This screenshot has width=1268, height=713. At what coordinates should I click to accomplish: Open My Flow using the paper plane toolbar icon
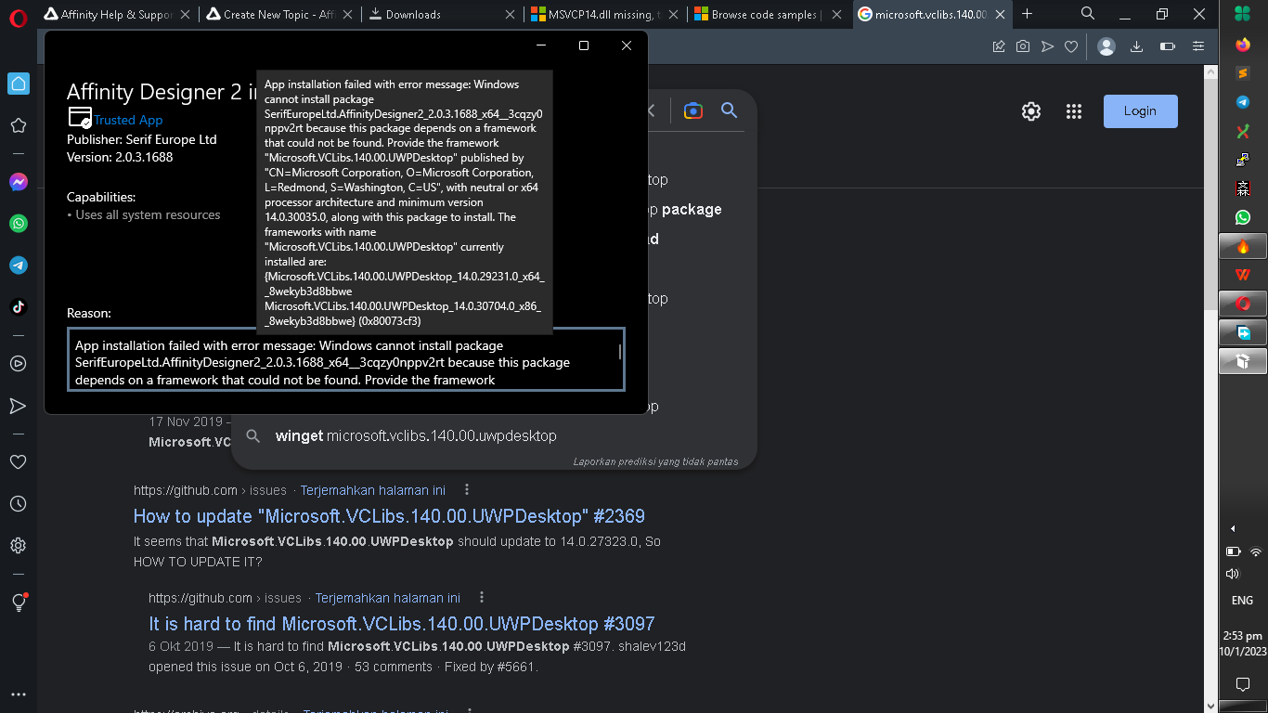coord(1047,45)
